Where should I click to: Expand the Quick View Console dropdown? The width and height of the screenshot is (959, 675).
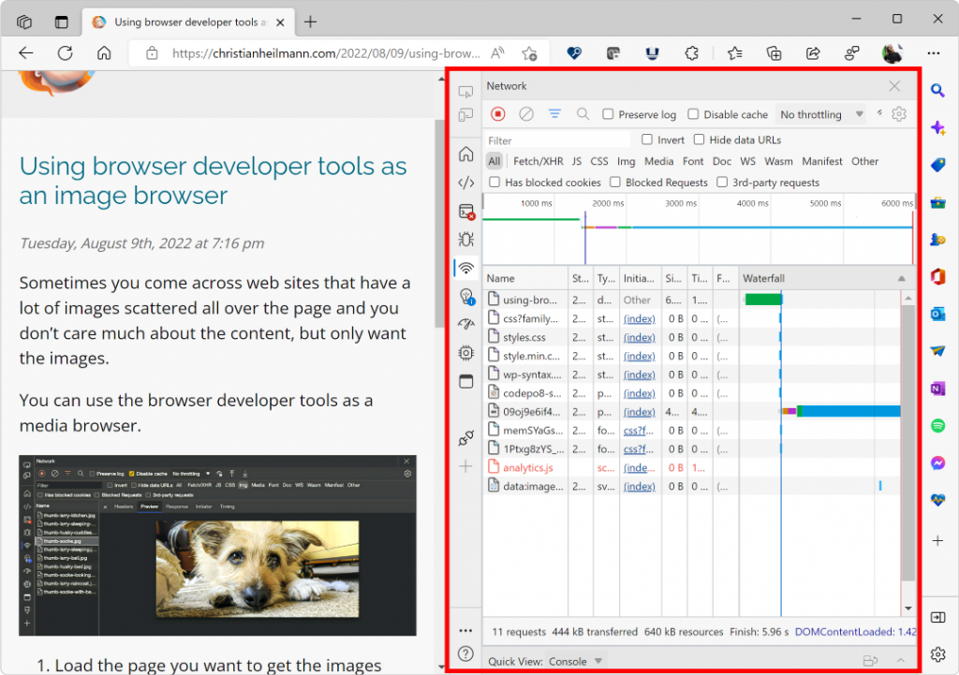598,661
